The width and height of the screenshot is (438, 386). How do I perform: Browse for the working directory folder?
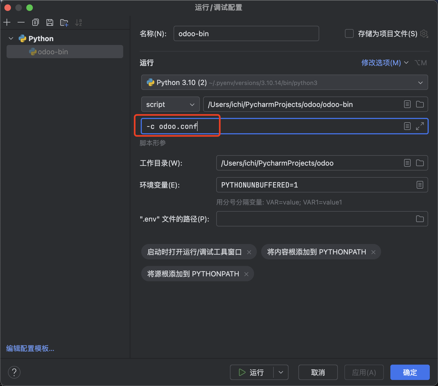(x=420, y=163)
